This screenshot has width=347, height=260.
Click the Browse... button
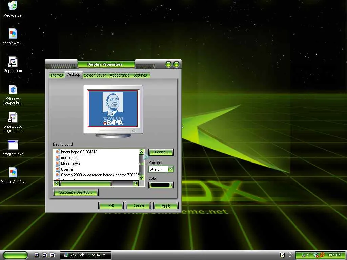(x=161, y=152)
